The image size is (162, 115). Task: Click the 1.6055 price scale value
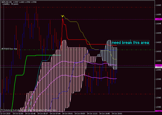click(158, 14)
